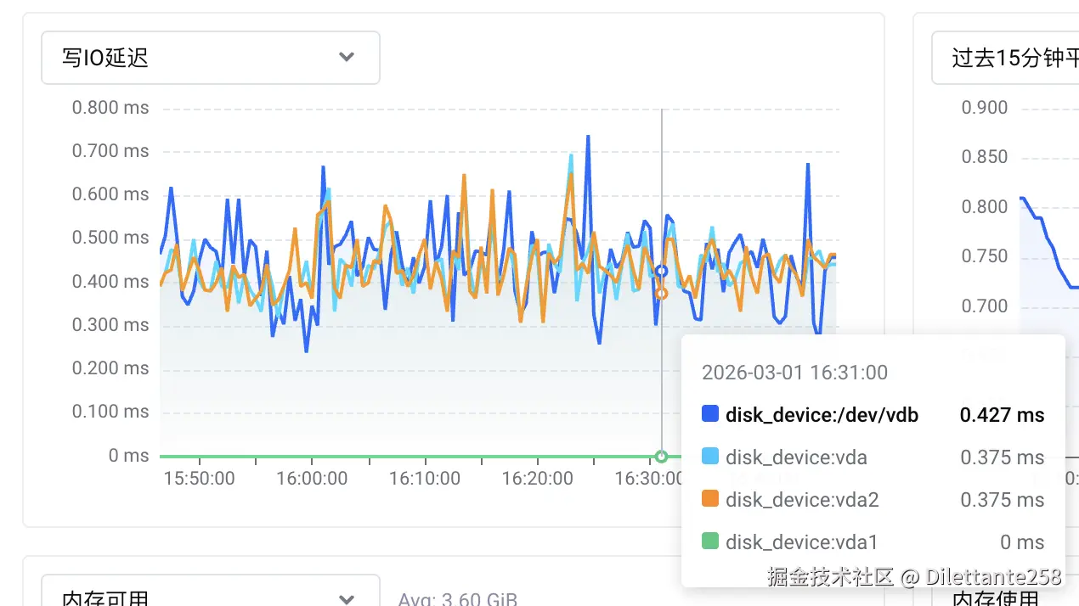
Task: Click the 16:20:00 x-axis time label
Action: pyautogui.click(x=537, y=479)
